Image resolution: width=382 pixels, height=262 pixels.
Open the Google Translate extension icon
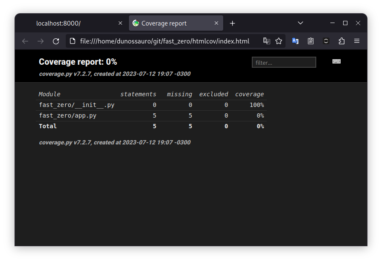295,41
